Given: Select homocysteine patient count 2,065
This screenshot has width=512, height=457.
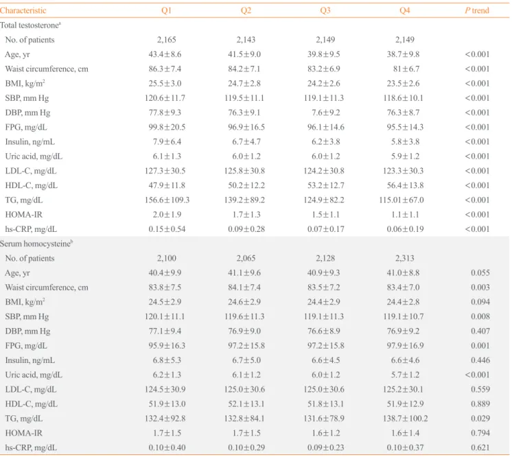Looking at the screenshot, I should 246,259.
